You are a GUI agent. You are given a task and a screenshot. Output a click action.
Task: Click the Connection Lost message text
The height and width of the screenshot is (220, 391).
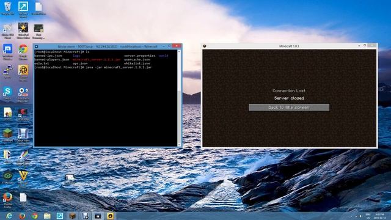click(x=289, y=91)
